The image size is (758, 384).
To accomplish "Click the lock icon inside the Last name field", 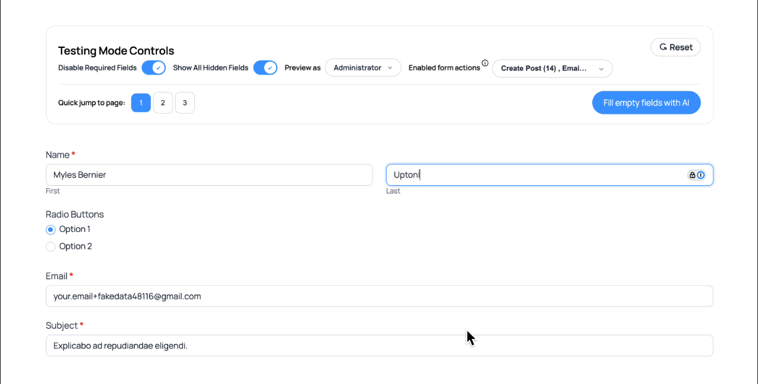I will click(692, 175).
